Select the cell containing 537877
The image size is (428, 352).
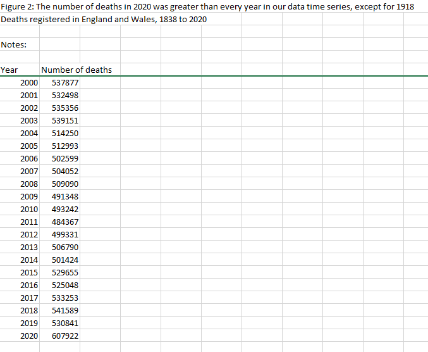point(65,83)
